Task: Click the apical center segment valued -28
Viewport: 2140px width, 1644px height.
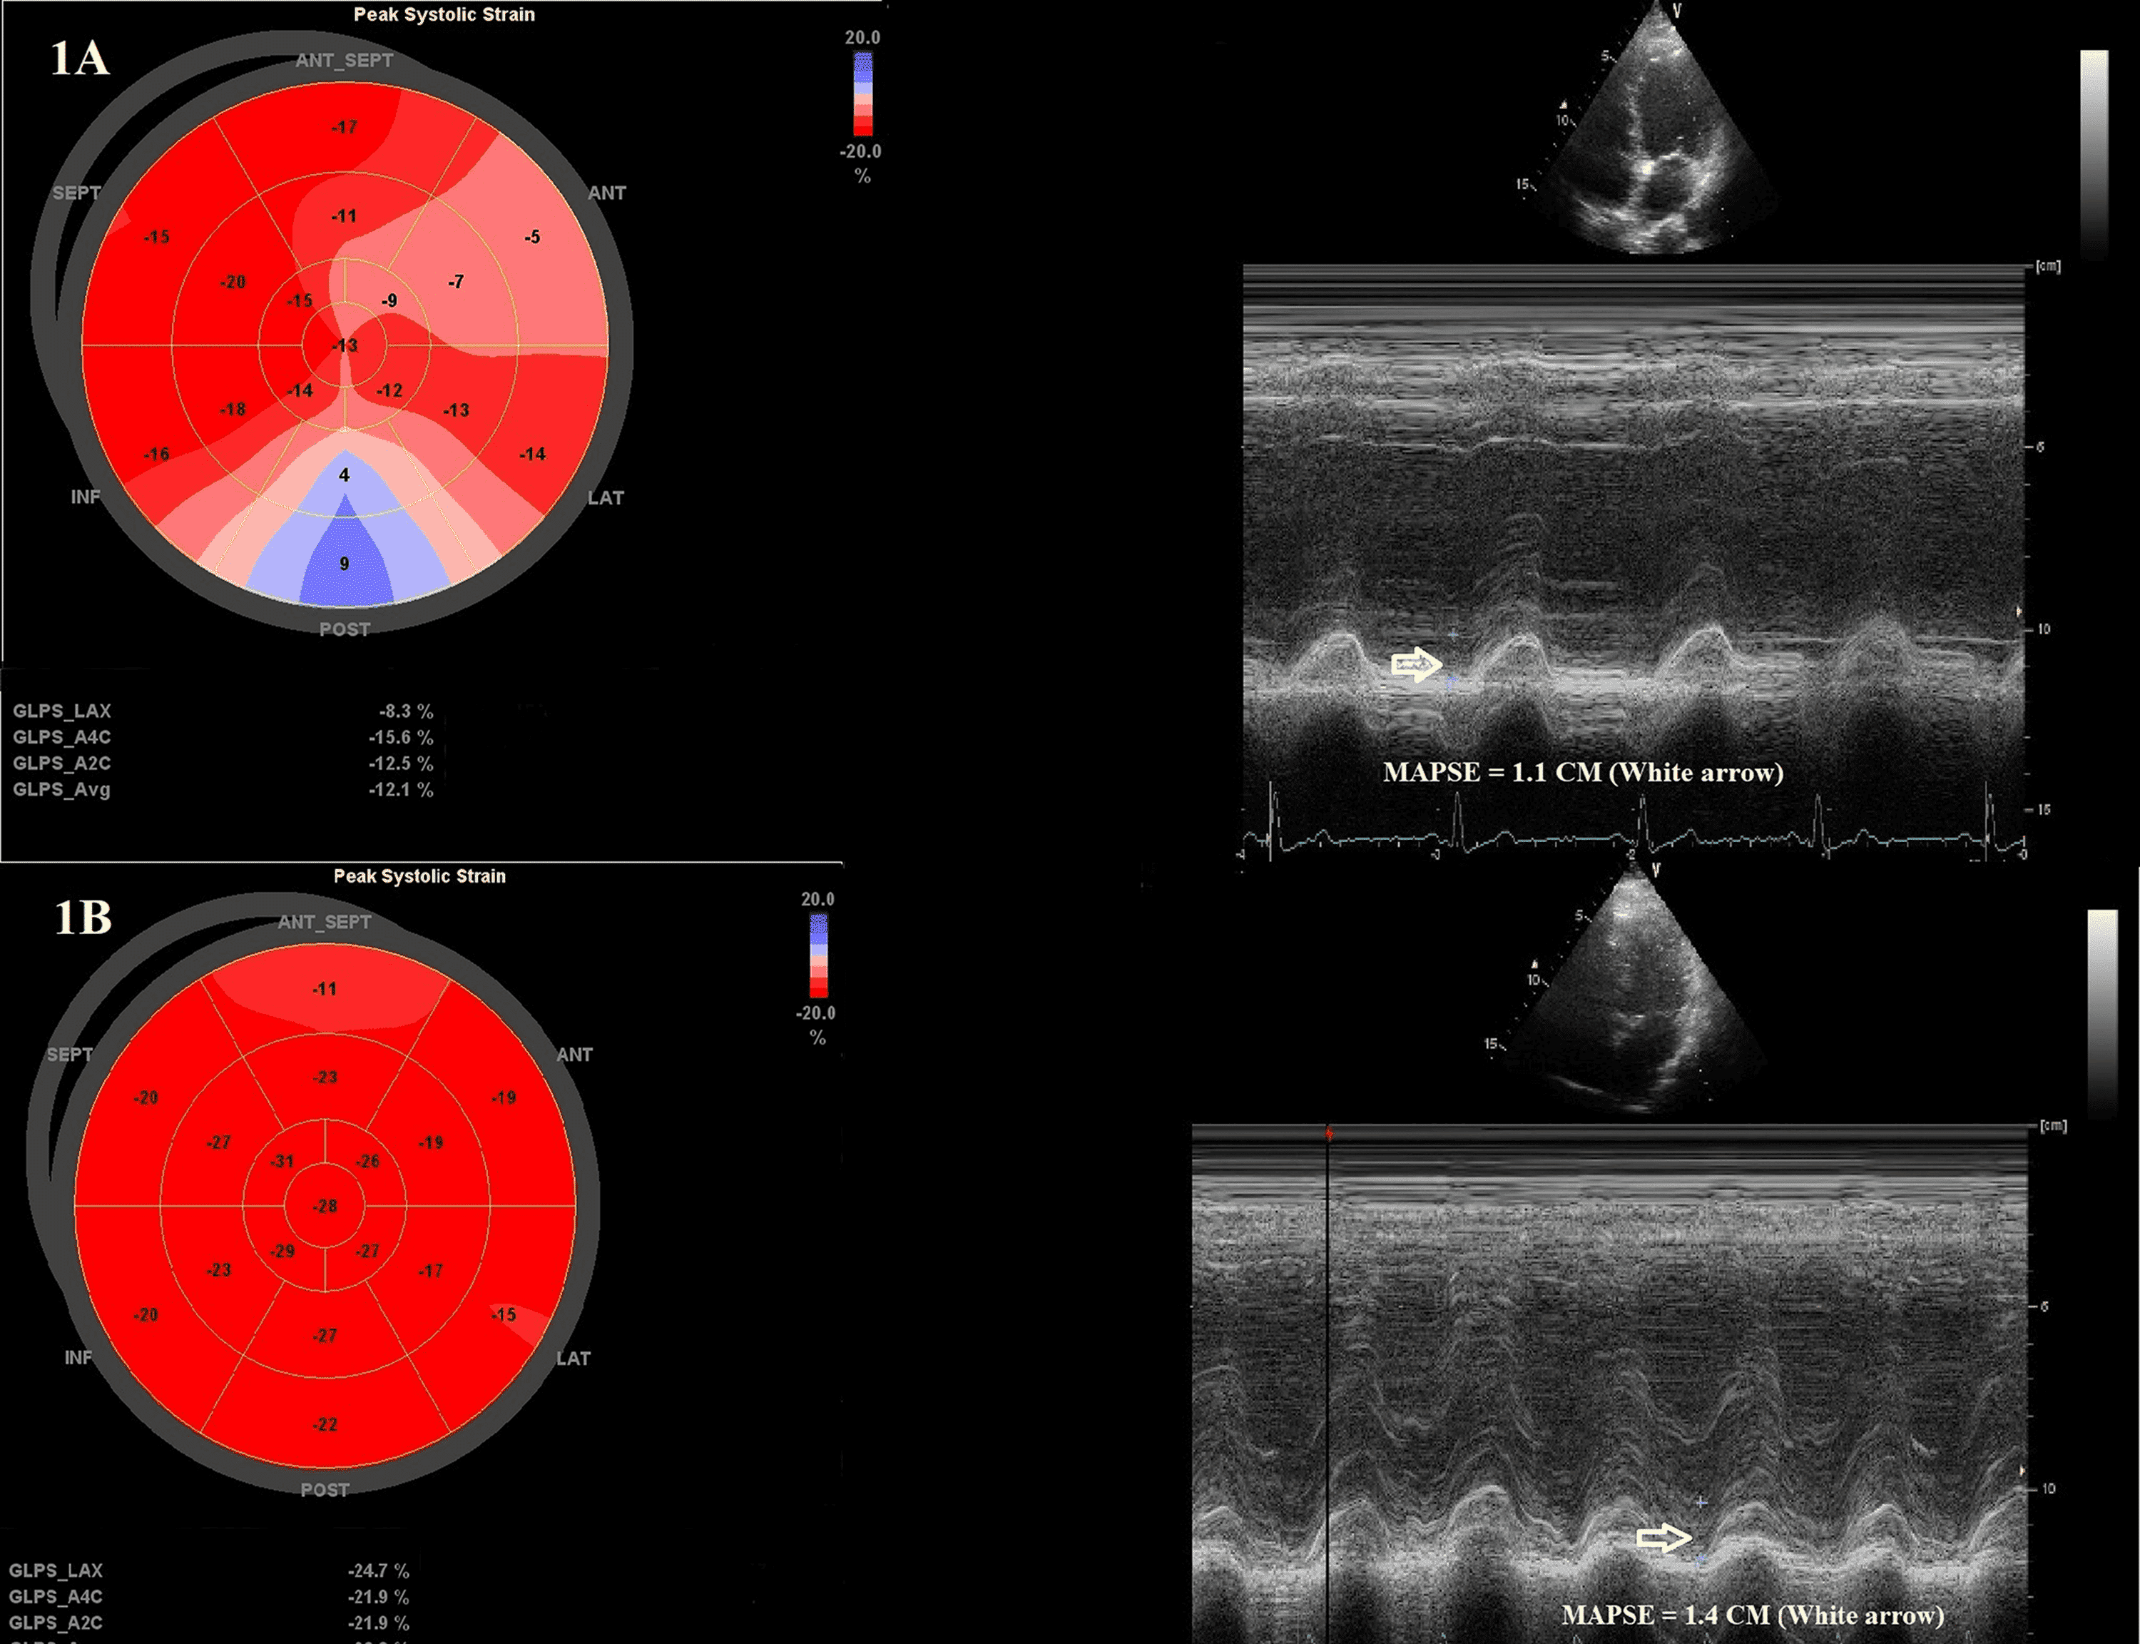Action: pyautogui.click(x=325, y=1206)
